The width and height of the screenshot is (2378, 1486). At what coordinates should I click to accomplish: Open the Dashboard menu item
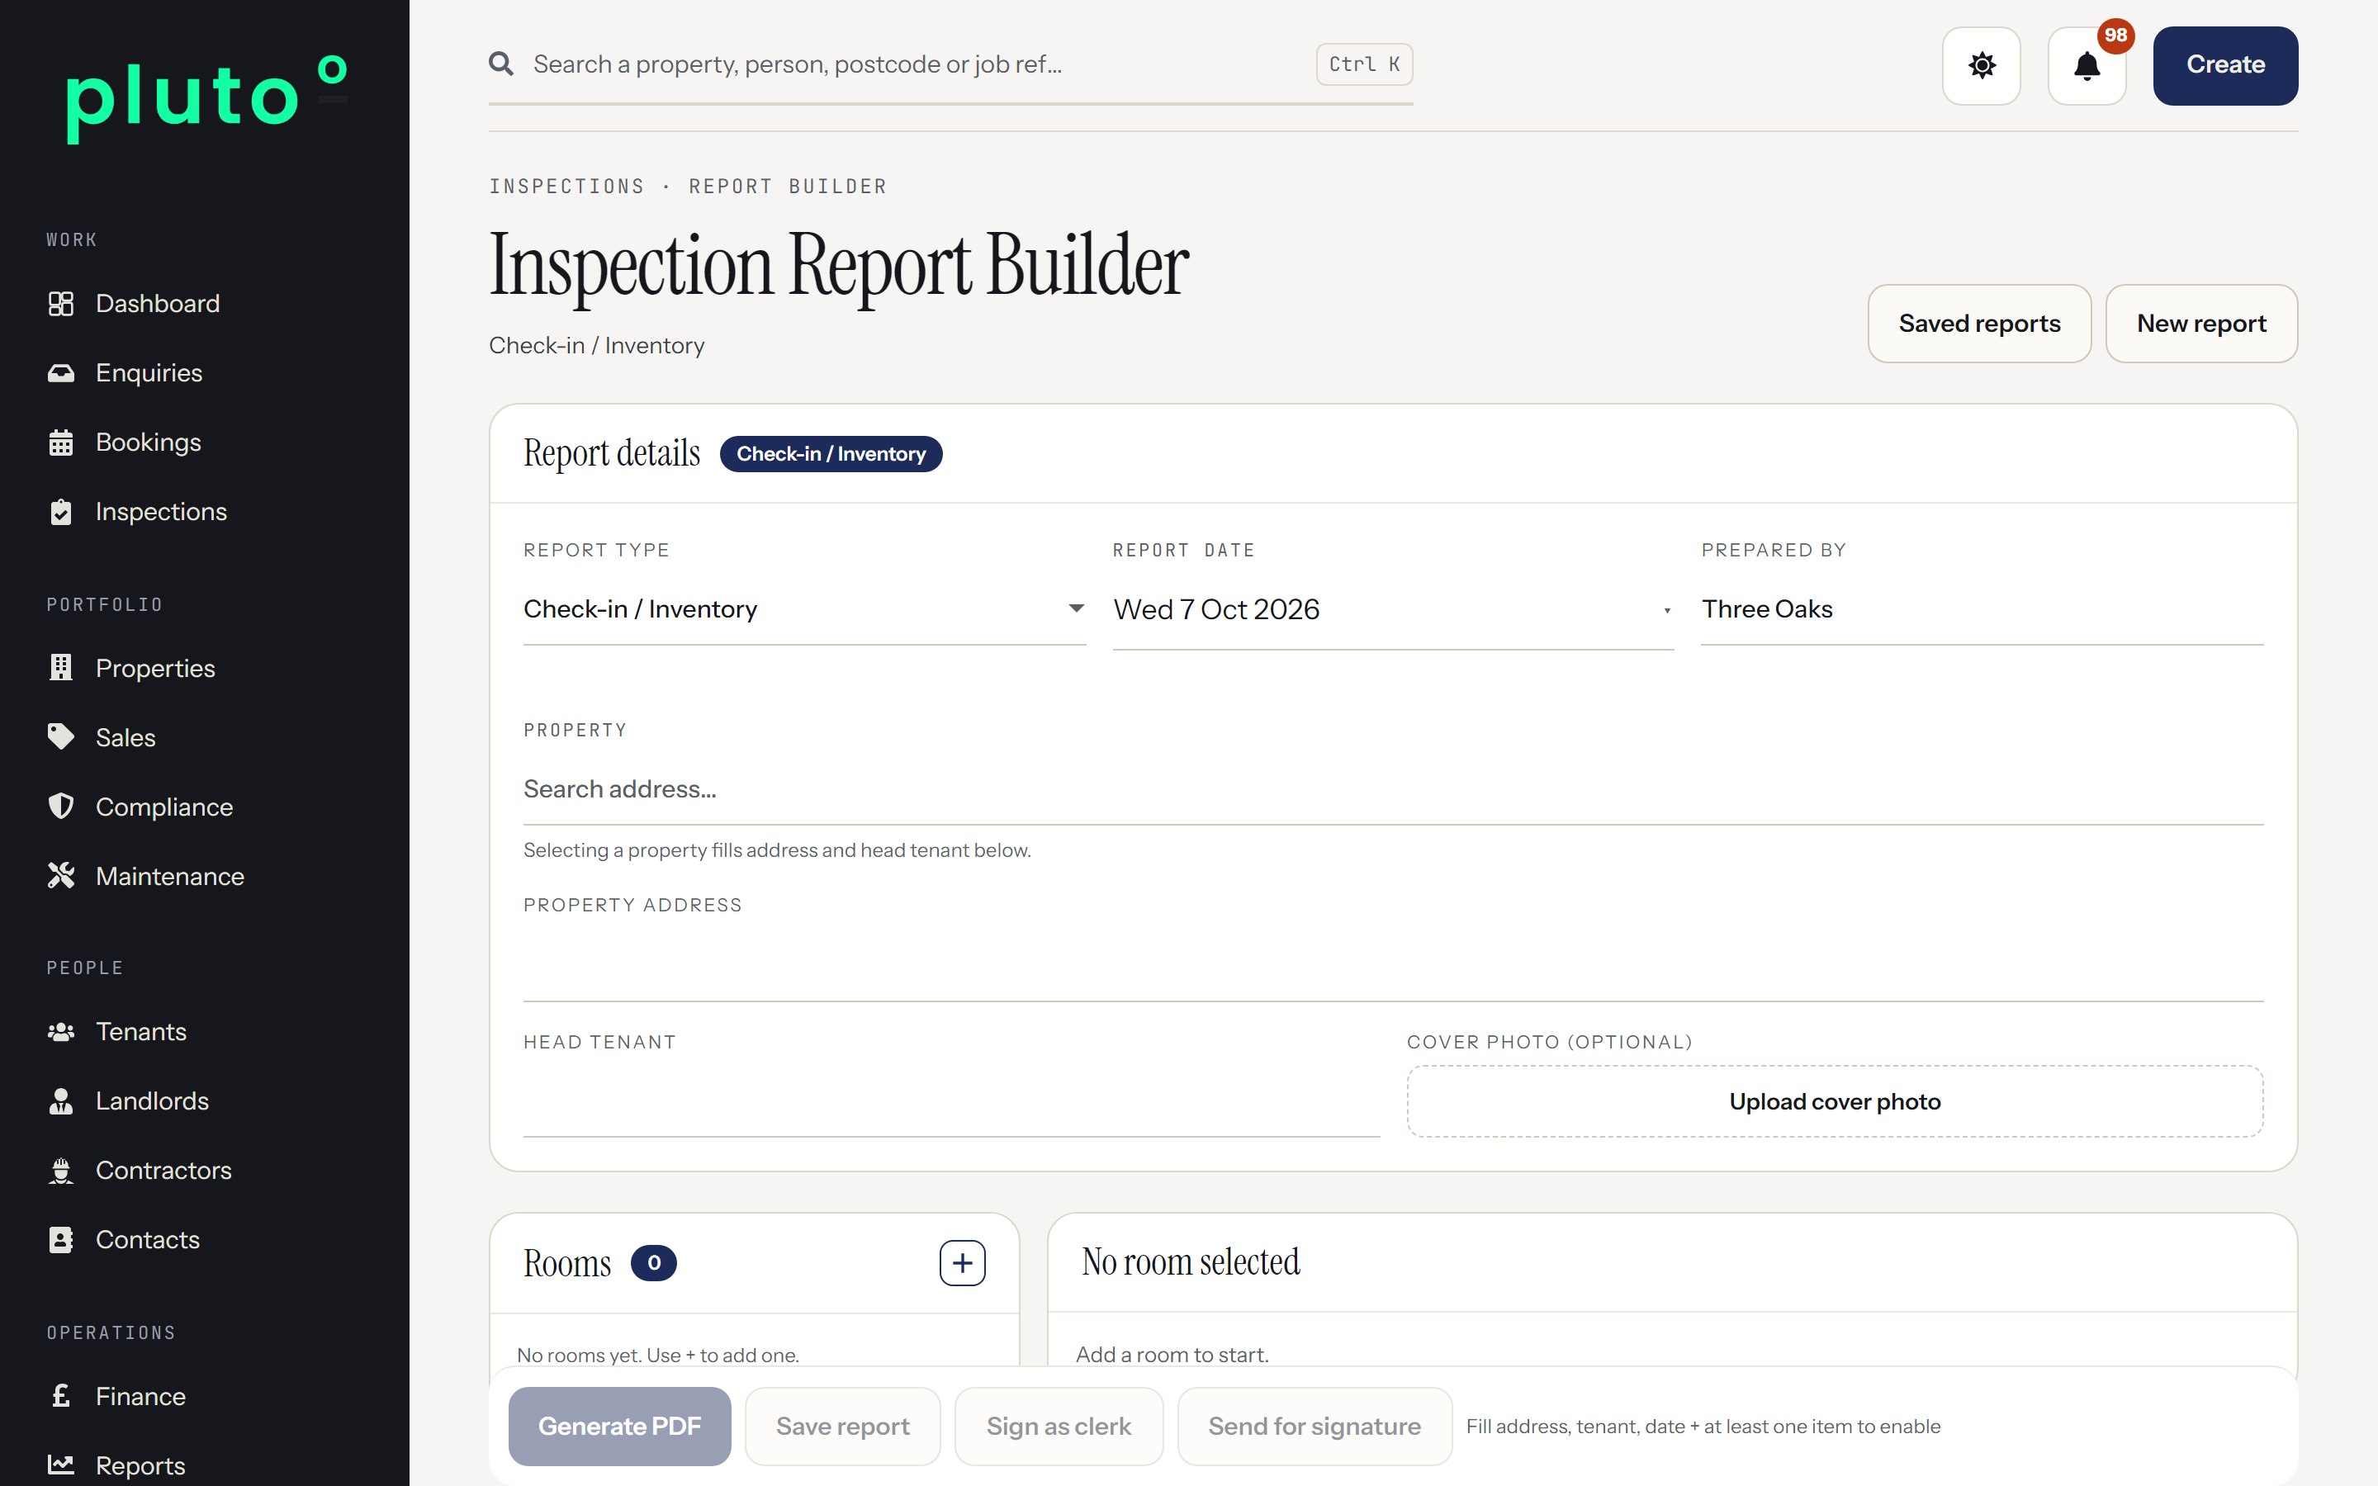click(157, 304)
